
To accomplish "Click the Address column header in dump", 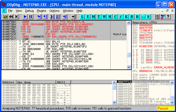I will coord(9,82).
